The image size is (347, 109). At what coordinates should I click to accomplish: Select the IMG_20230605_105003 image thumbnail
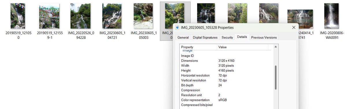143,16
